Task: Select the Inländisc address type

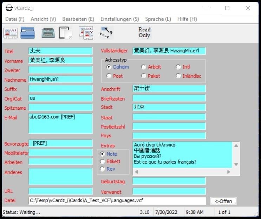Action: tap(188, 76)
